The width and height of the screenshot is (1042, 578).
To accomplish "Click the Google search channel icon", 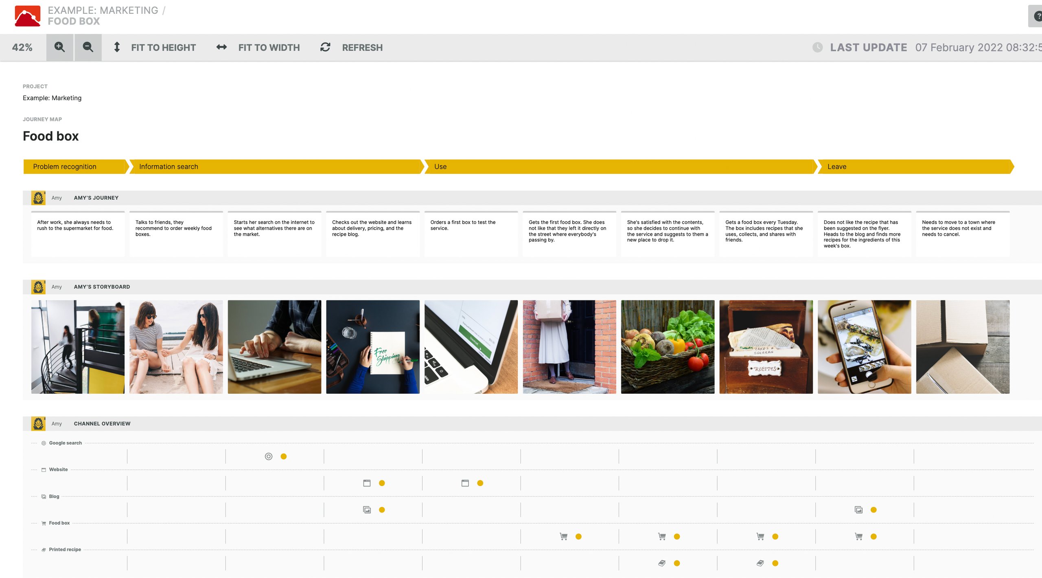I will (x=44, y=443).
